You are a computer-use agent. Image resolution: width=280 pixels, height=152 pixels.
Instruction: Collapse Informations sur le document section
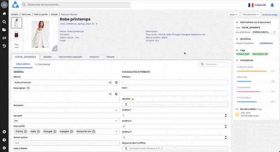point(237,22)
